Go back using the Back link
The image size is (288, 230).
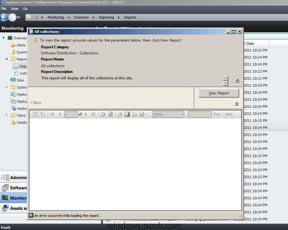[x=36, y=103]
